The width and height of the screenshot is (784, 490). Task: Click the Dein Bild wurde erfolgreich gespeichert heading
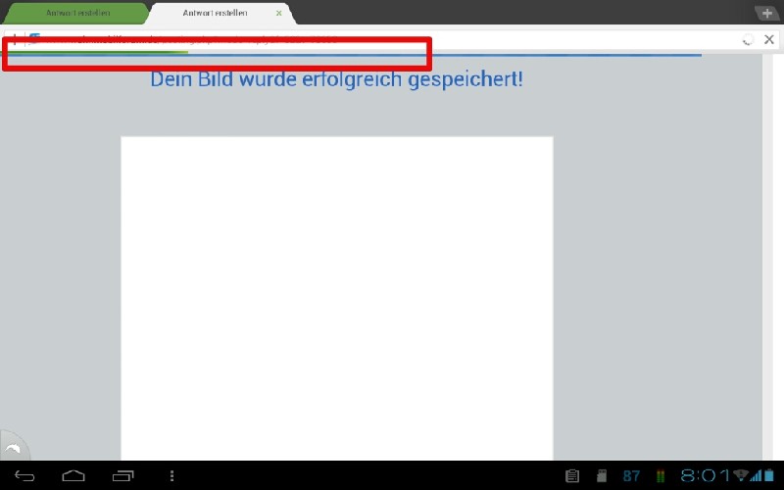click(336, 79)
